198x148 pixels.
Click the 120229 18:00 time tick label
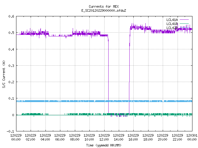[148, 137]
